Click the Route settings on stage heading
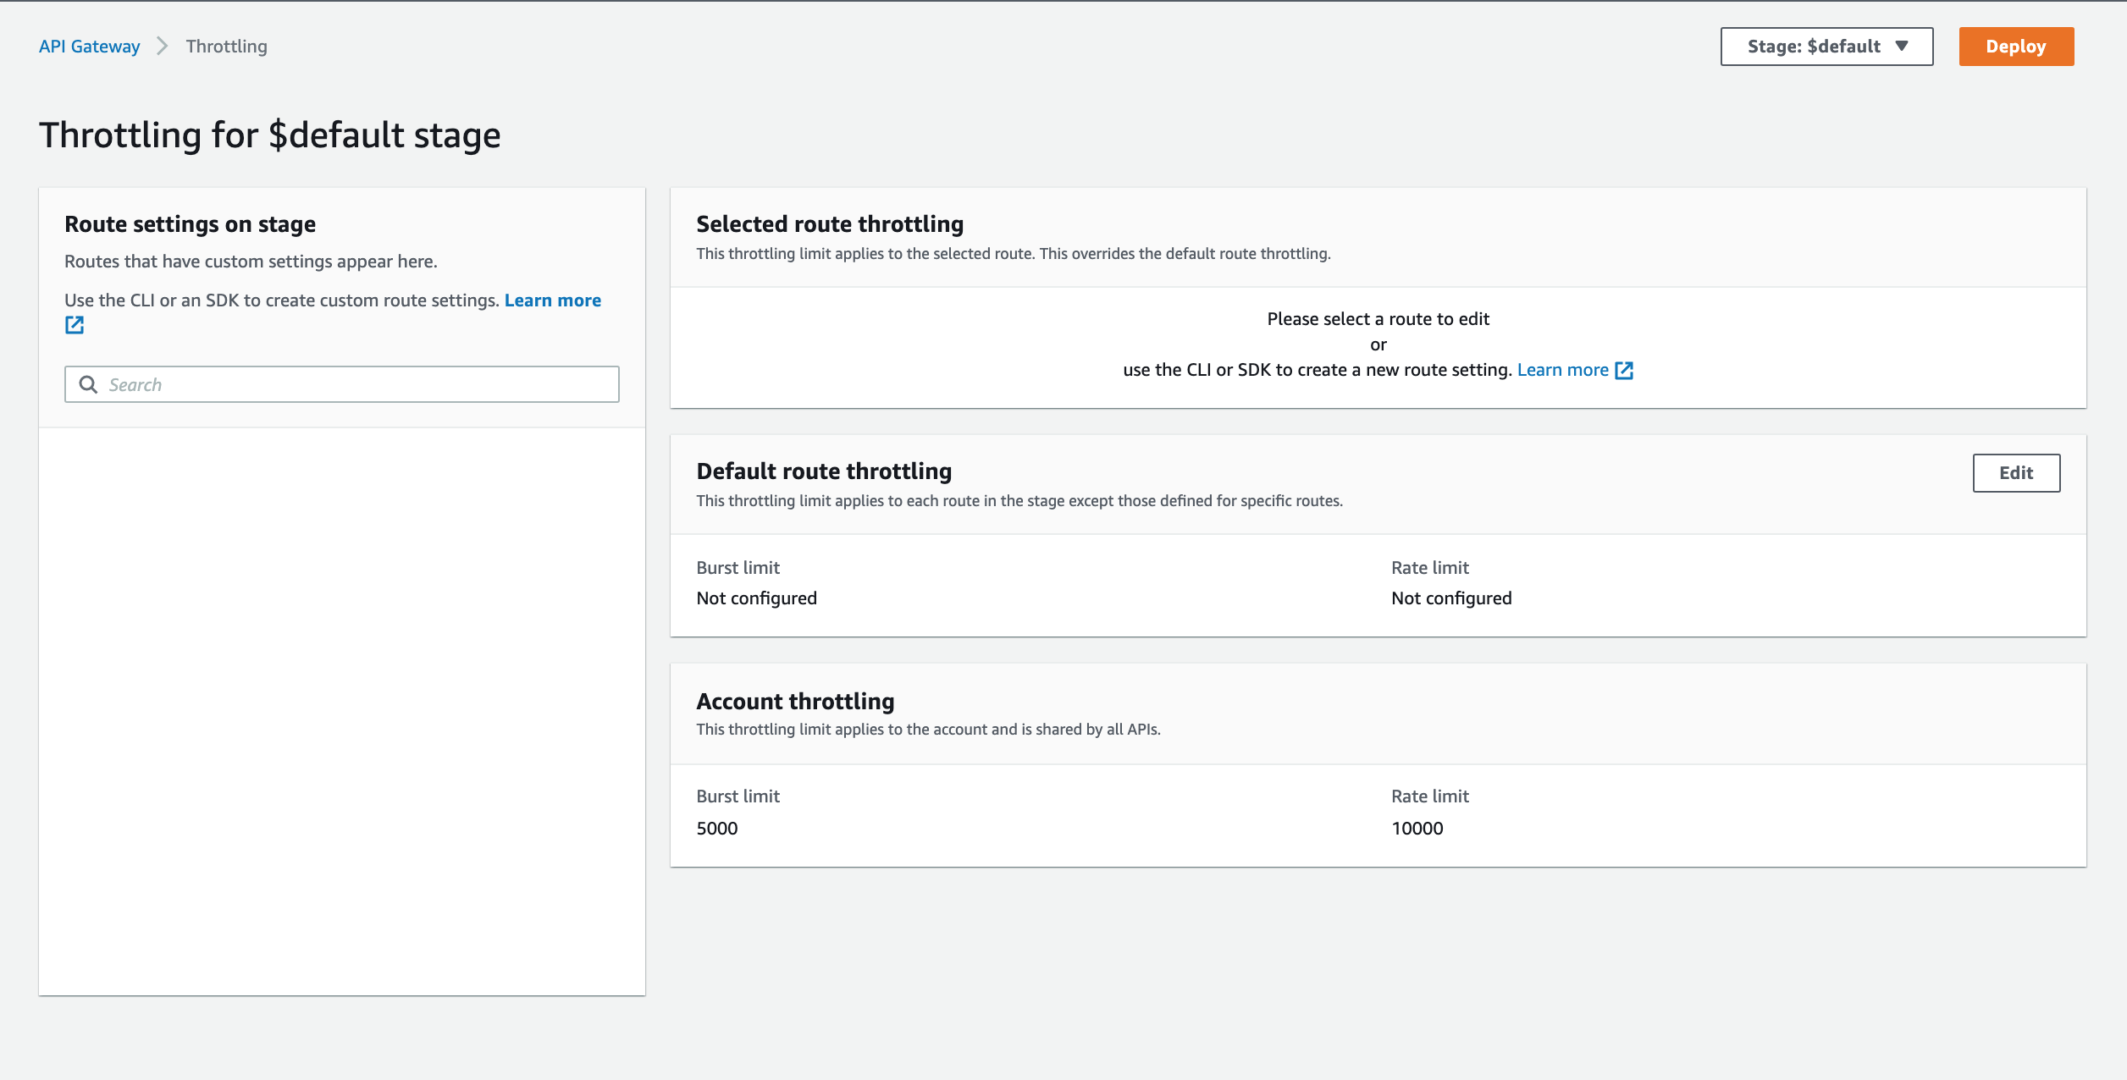The width and height of the screenshot is (2127, 1080). [x=190, y=224]
